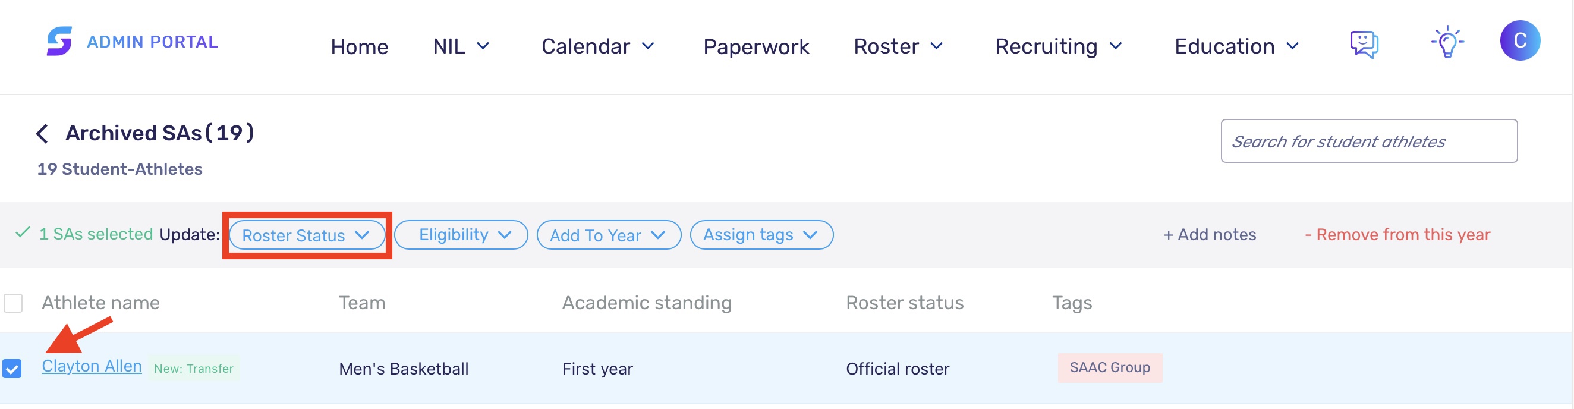Click the back arrow beside Archived SAs
The width and height of the screenshot is (1574, 409).
click(x=43, y=133)
